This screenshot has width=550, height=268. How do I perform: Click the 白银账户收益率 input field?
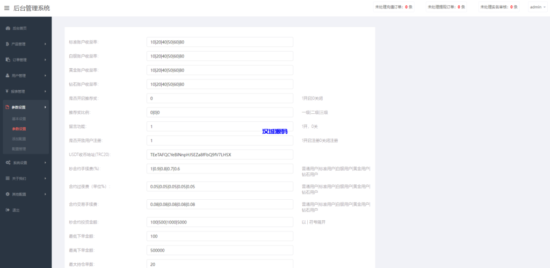click(x=220, y=56)
